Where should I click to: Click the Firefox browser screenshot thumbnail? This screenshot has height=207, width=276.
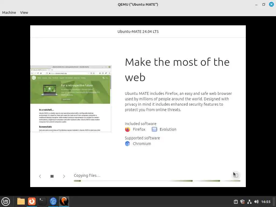pos(71,99)
